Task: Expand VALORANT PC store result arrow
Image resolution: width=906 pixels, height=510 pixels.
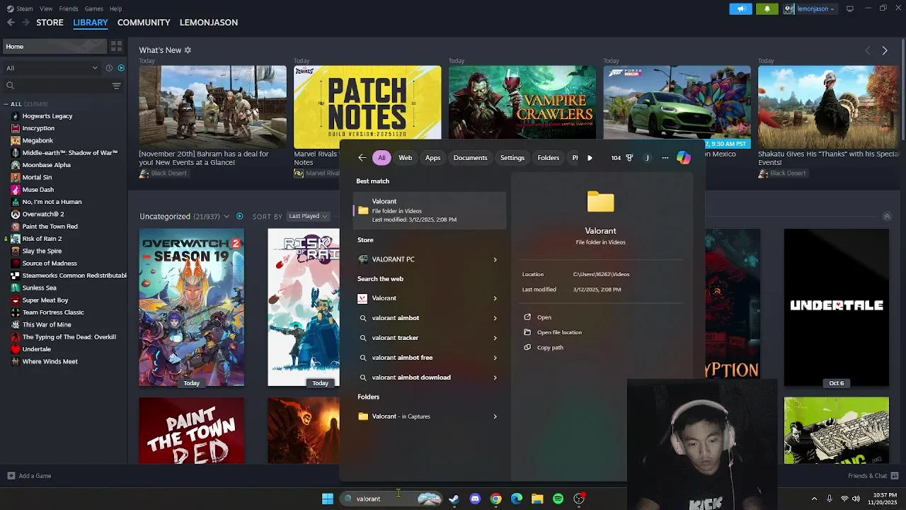Action: click(495, 259)
